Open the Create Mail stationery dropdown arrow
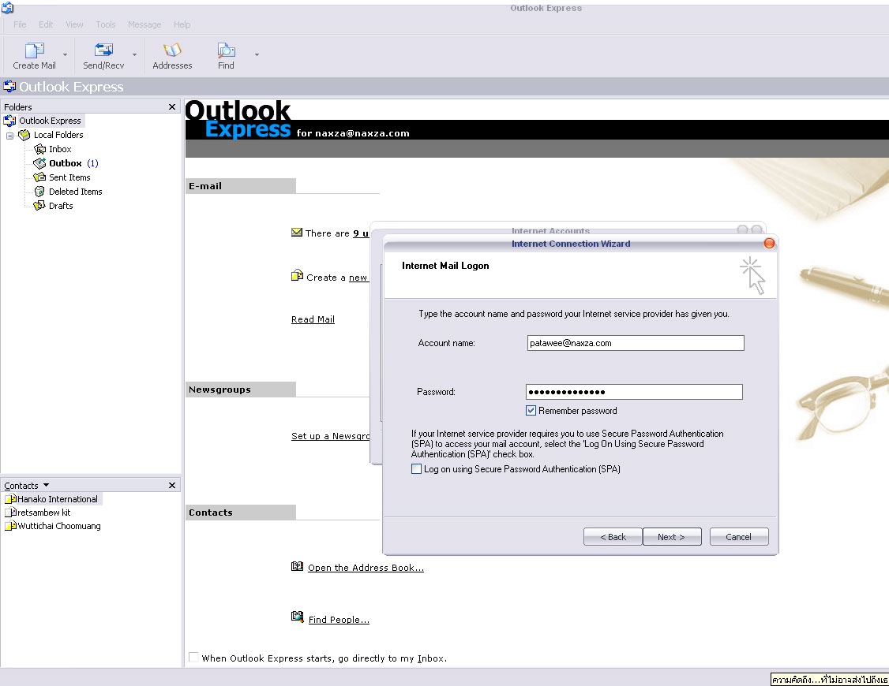 (x=66, y=55)
